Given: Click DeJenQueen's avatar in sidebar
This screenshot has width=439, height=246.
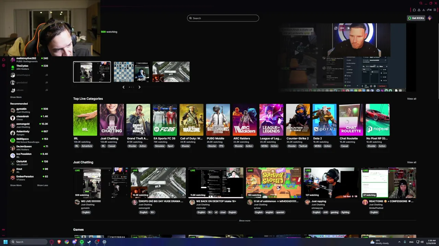Looking at the screenshot, I should point(13,148).
